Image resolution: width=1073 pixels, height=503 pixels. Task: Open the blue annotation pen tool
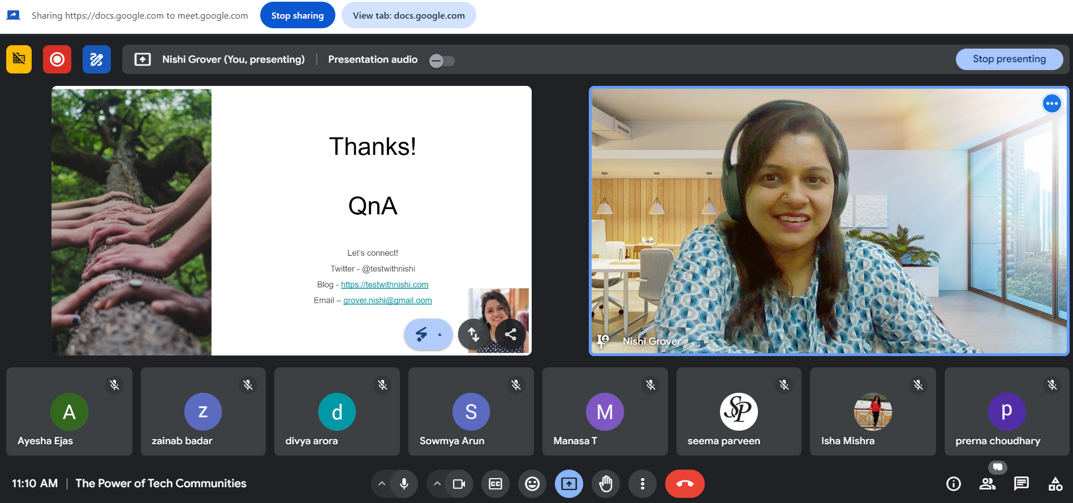pos(96,59)
